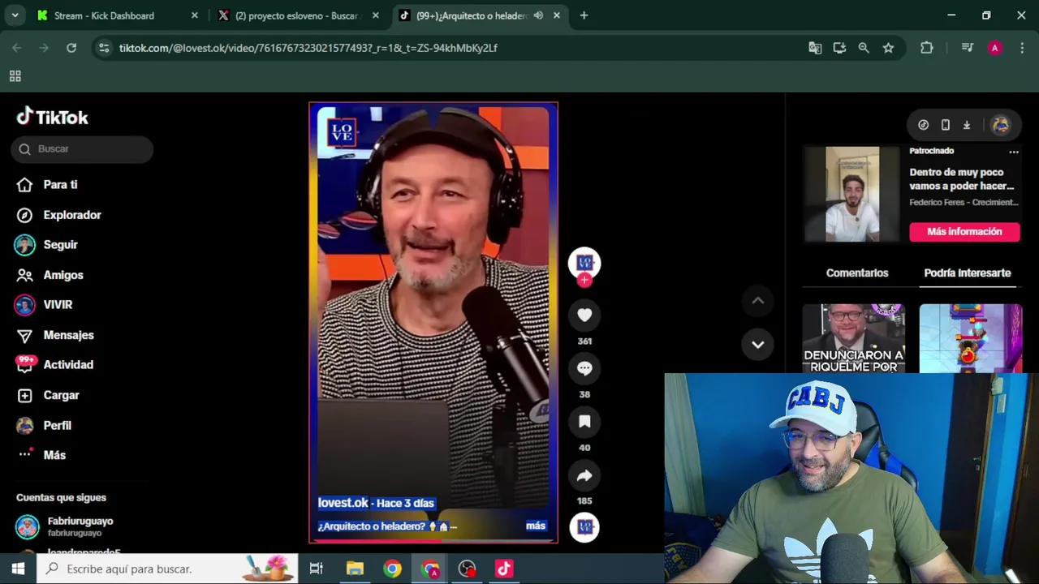Bookmark this page with the star
Viewport: 1039px width, 584px height.
[x=888, y=48]
